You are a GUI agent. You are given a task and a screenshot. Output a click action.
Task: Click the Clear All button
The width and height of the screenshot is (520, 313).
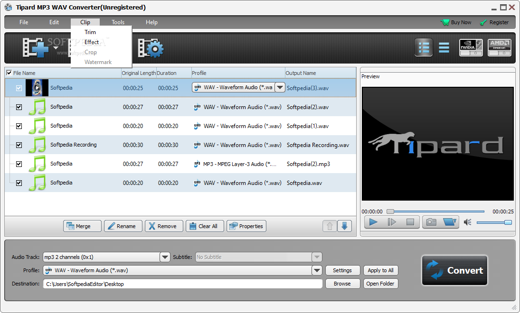[205, 226]
